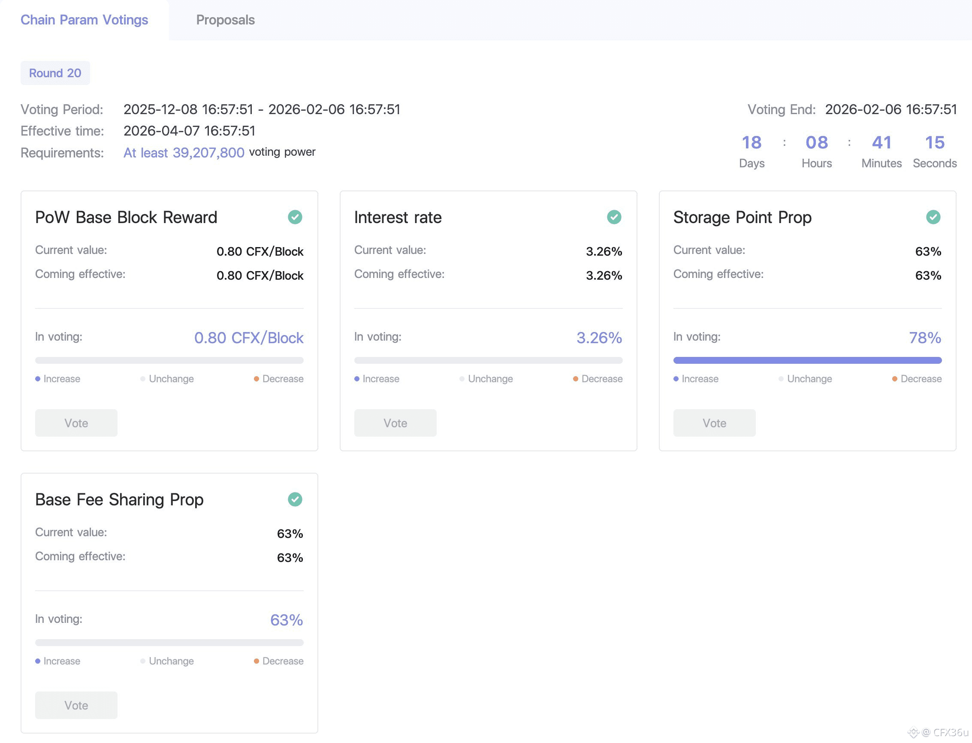This screenshot has width=972, height=743.
Task: Click the Round 20 badge
Action: [x=55, y=73]
